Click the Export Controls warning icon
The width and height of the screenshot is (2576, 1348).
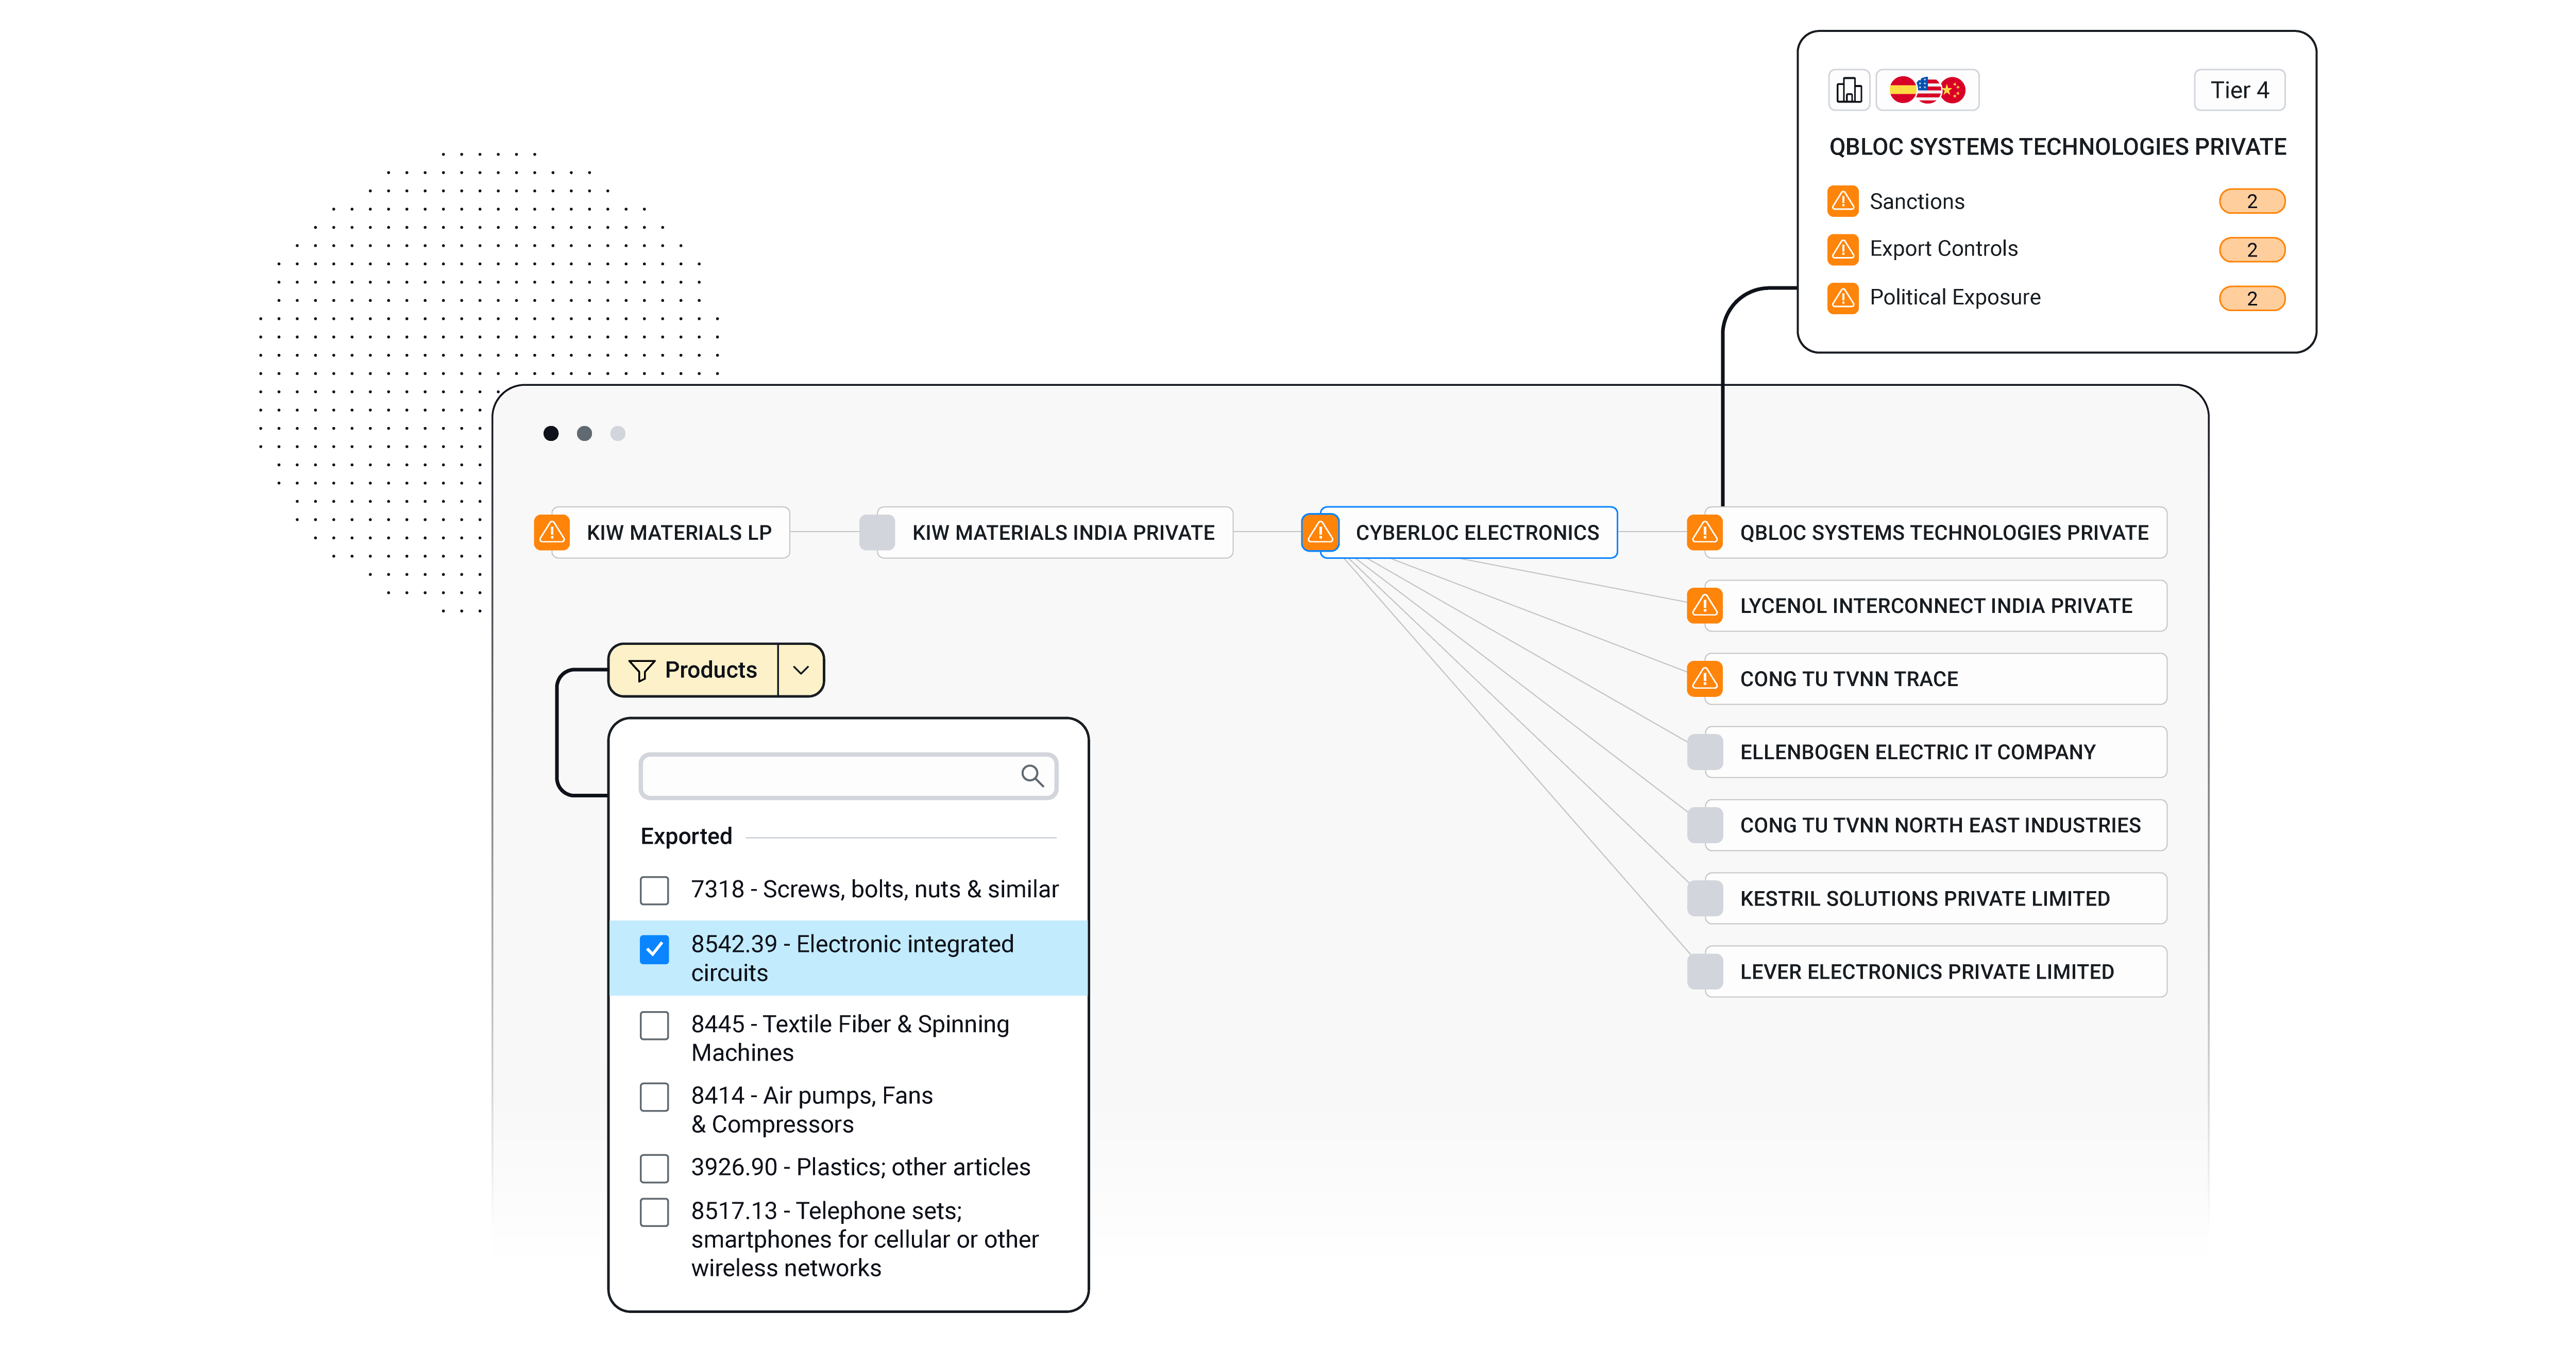1843,249
